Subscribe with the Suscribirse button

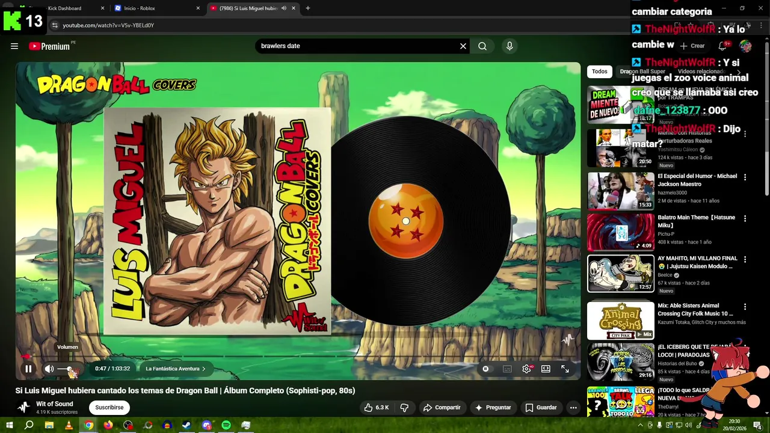coord(109,408)
